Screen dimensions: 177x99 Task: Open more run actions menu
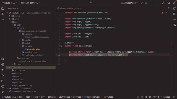(x=151, y=3)
